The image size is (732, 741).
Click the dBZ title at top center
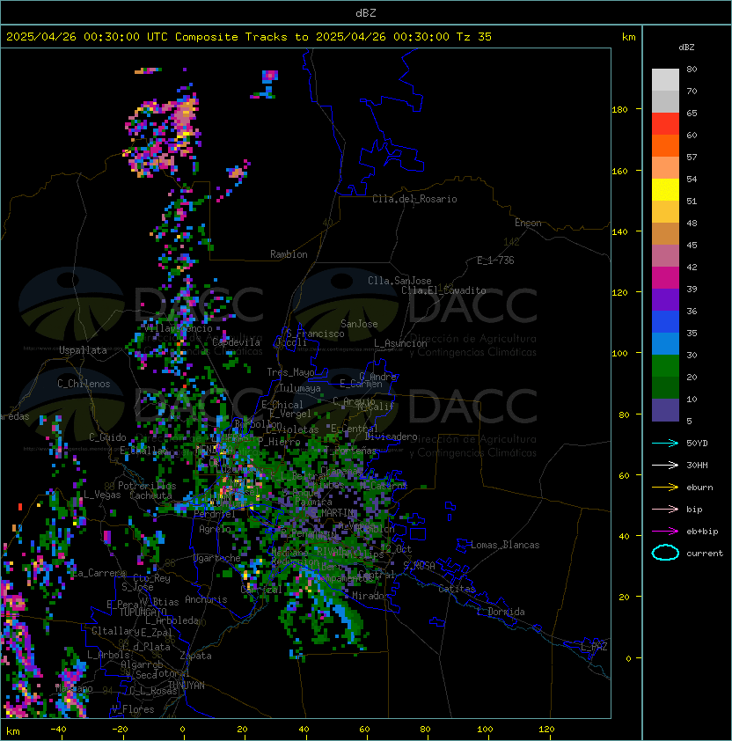click(x=366, y=13)
